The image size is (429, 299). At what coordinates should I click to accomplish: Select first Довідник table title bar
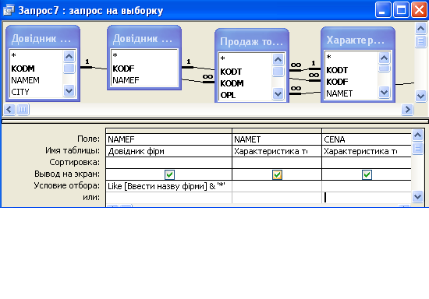point(43,38)
